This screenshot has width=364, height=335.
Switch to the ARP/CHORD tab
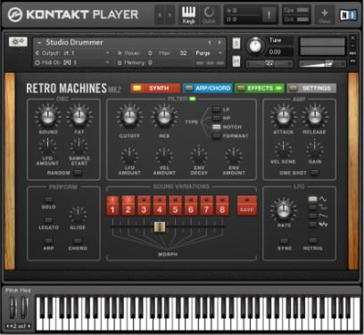coord(208,88)
